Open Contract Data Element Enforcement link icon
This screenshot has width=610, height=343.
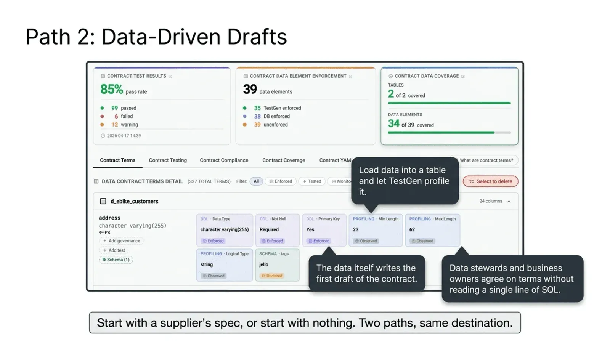click(351, 76)
